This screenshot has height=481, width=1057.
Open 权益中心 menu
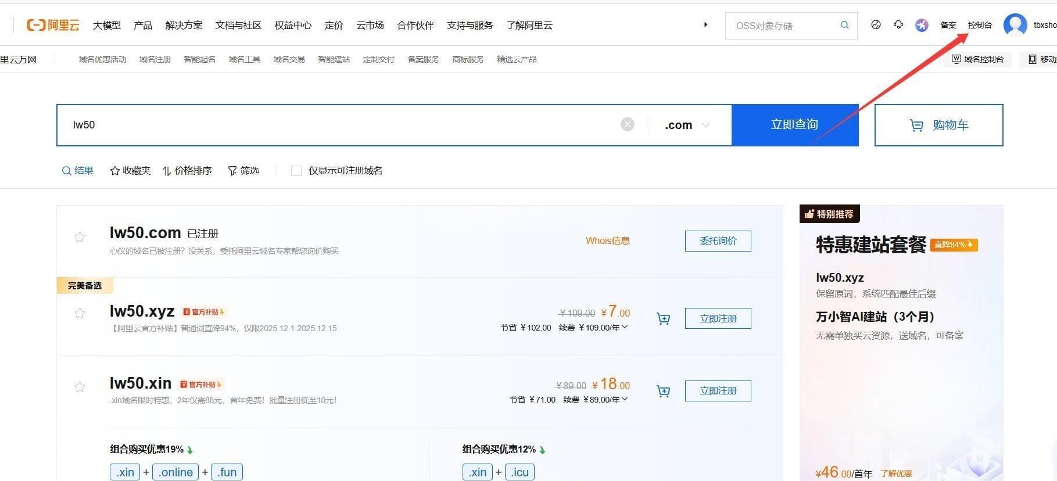pyautogui.click(x=293, y=25)
